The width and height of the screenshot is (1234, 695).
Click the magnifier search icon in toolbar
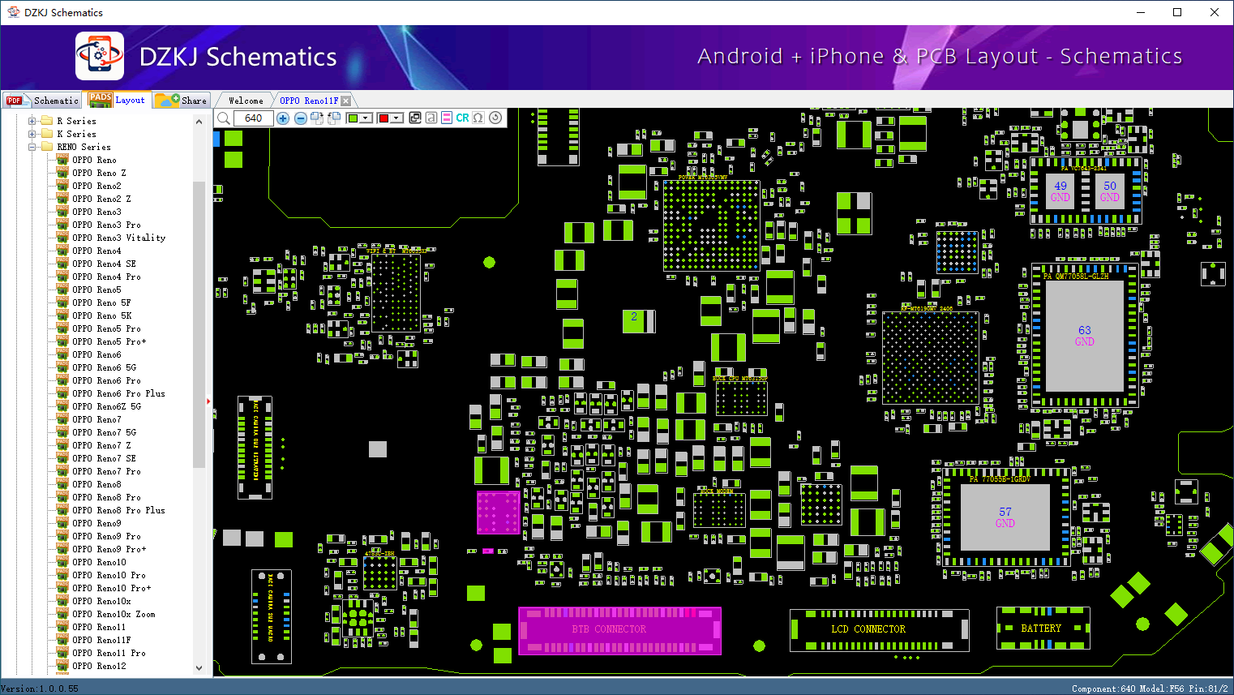click(224, 118)
